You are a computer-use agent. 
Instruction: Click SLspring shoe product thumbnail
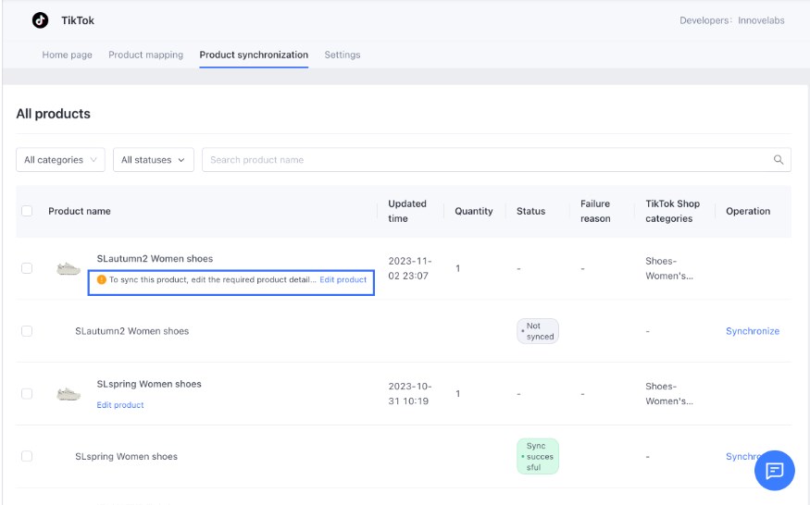[69, 394]
